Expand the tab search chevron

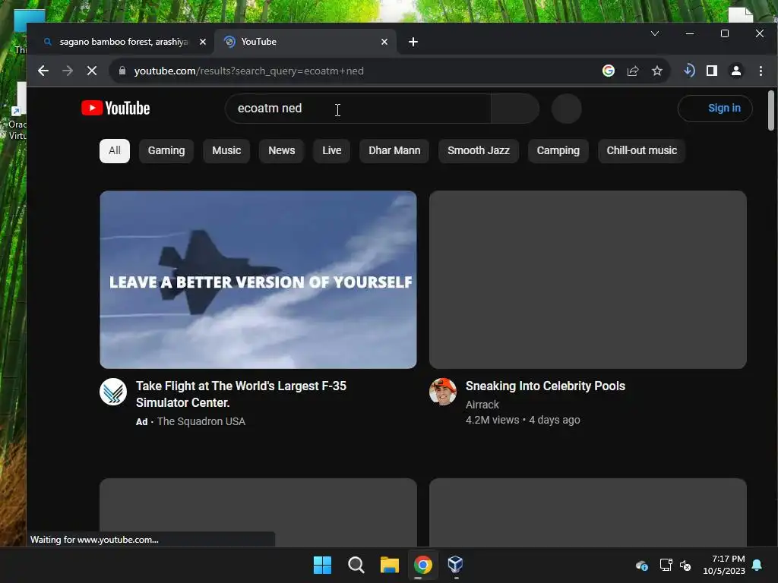655,33
